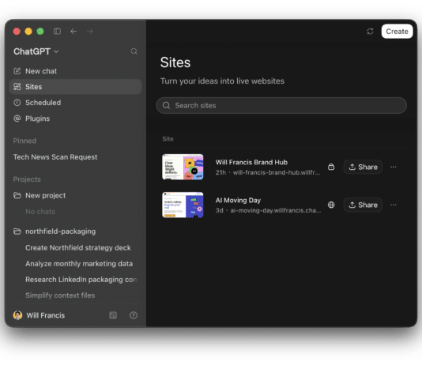Click the green fullscreen window button

40,32
